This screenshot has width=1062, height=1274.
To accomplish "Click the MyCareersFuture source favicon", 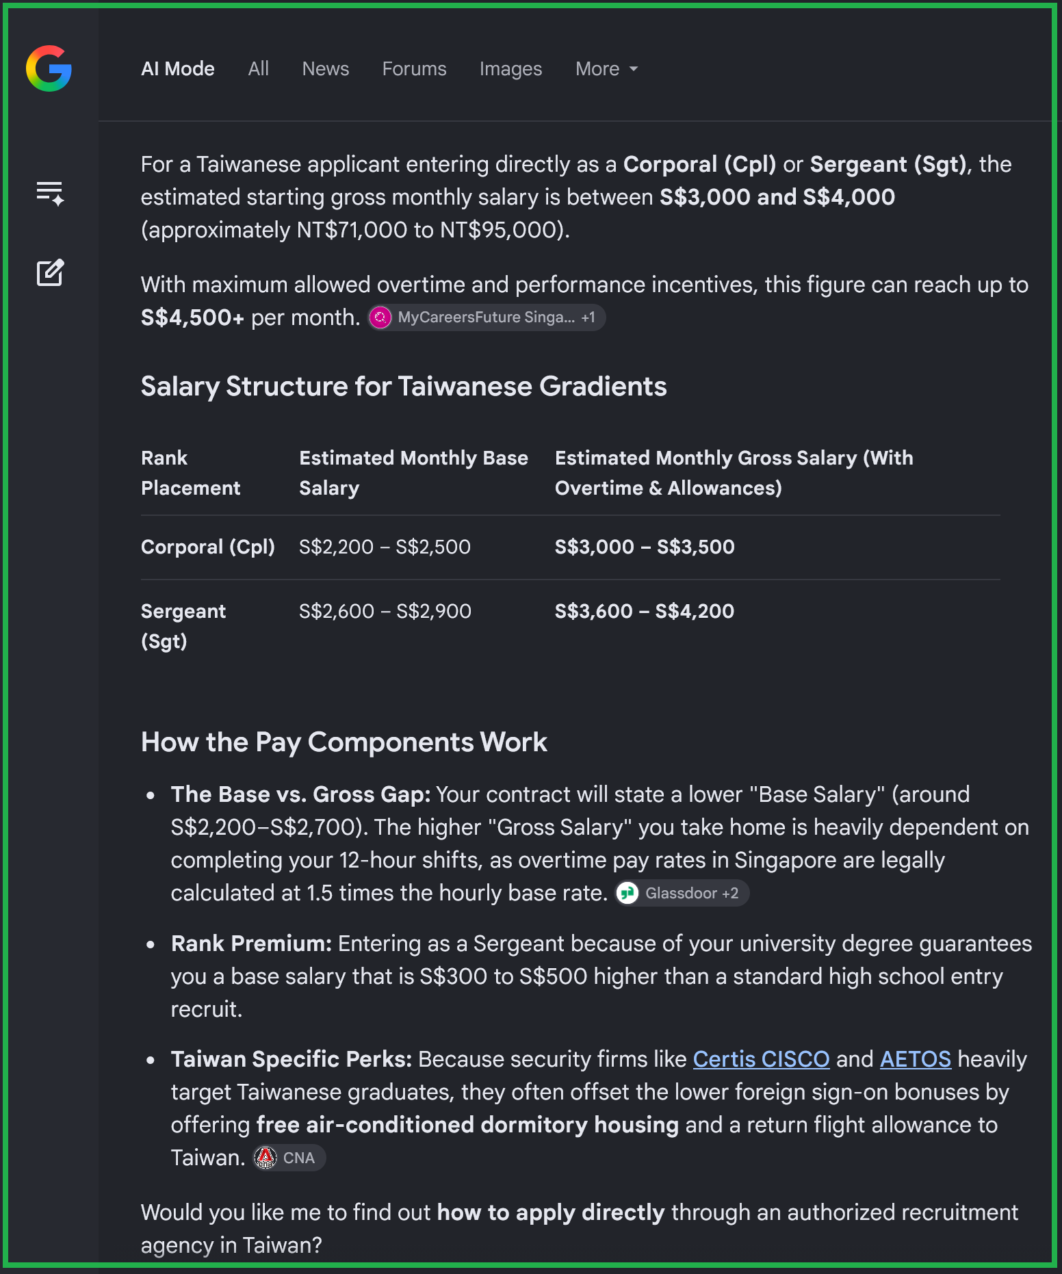I will [x=380, y=317].
